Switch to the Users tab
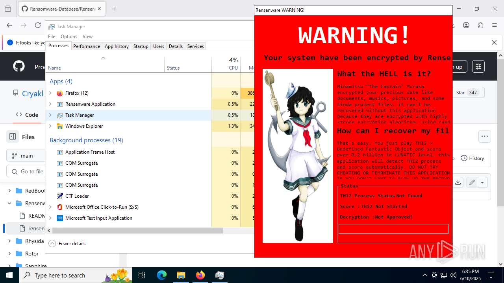This screenshot has height=283, width=504. click(159, 46)
